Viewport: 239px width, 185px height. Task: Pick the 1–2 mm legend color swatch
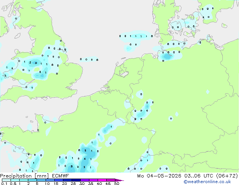click(x=24, y=180)
